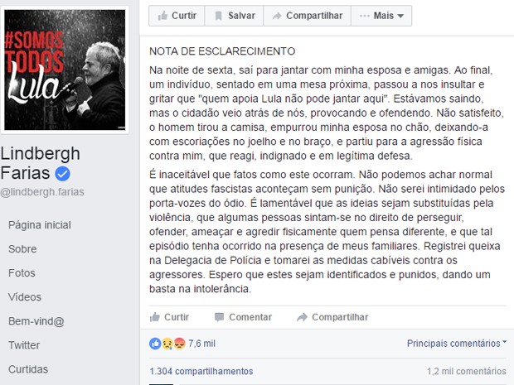Expand the Principais comentários sort dropdown
The image size is (514, 385).
click(x=457, y=343)
